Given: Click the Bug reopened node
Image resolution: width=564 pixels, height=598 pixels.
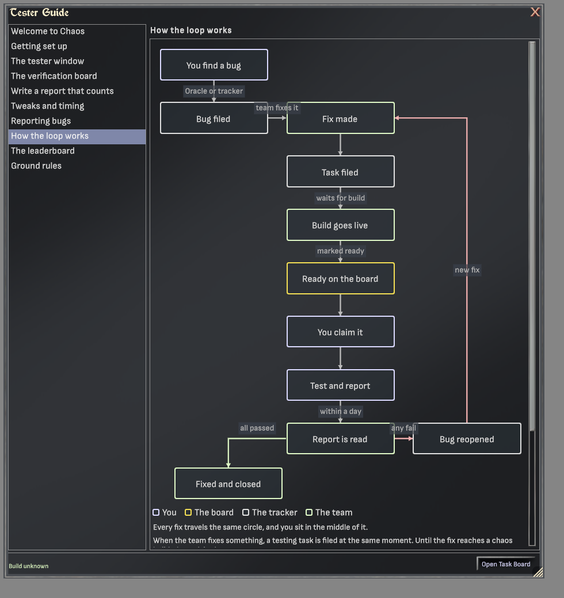Looking at the screenshot, I should [x=467, y=439].
